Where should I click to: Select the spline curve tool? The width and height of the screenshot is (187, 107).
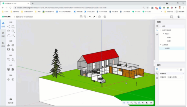pyautogui.click(x=13, y=35)
